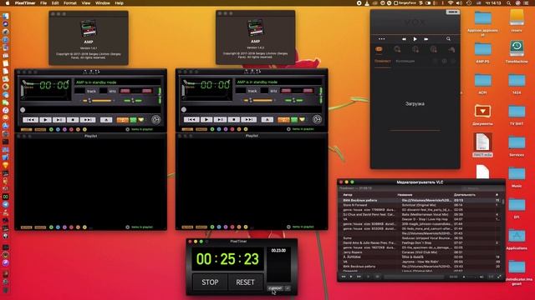Click green dot in right AMP player strip

point(212,129)
